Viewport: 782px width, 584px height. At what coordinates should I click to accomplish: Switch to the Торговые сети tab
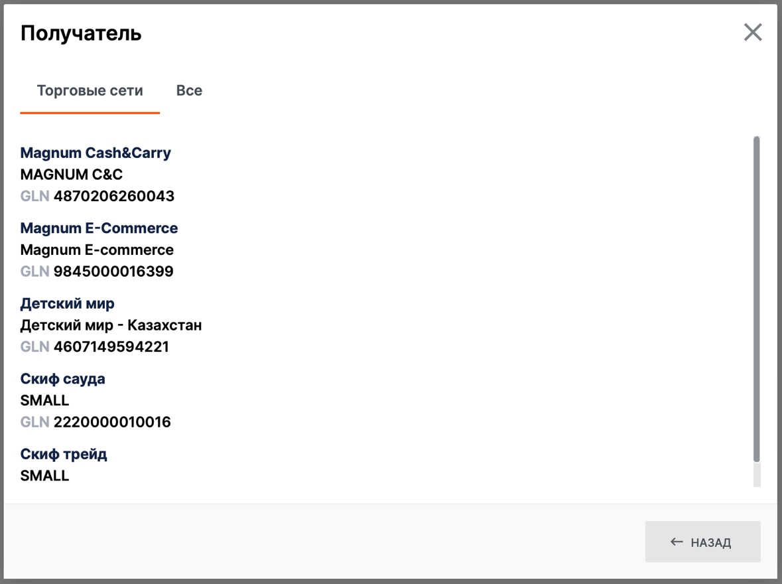pyautogui.click(x=90, y=91)
